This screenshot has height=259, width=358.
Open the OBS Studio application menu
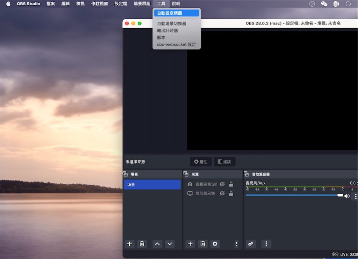[28, 3]
